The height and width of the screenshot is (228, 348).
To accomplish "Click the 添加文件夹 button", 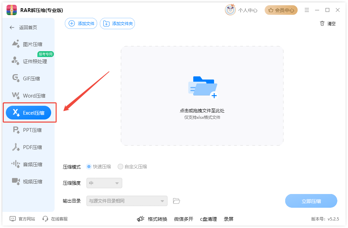I will (x=117, y=24).
